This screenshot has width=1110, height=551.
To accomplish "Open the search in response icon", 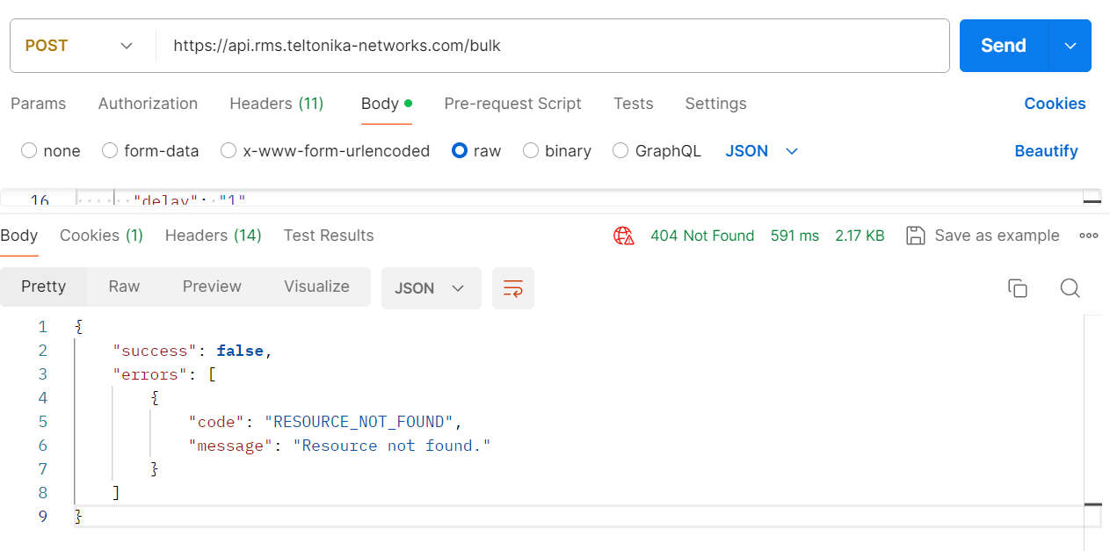I will pos(1070,288).
